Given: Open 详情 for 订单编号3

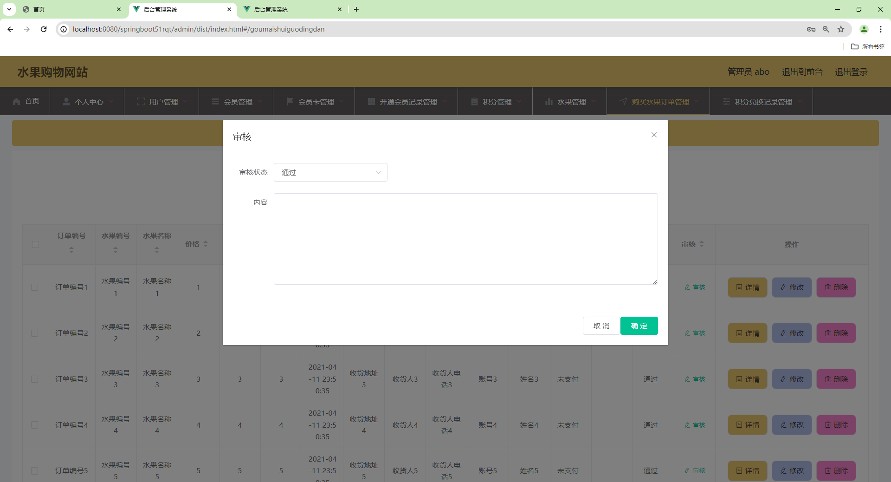Looking at the screenshot, I should [x=747, y=379].
